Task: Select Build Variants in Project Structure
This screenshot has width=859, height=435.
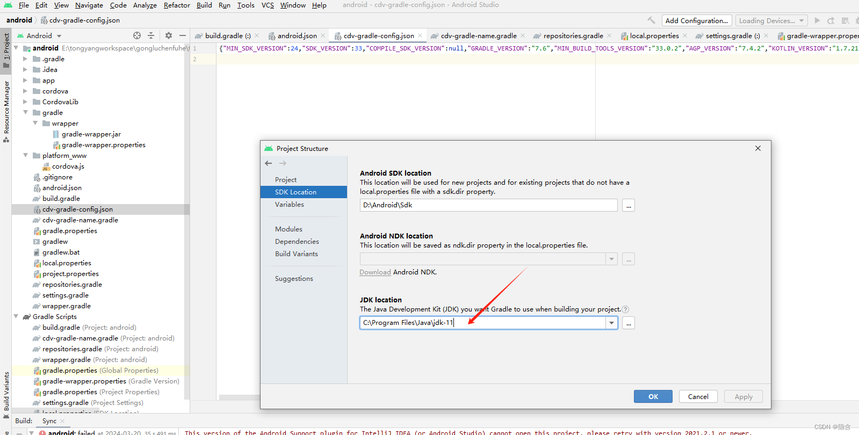Action: click(x=297, y=254)
